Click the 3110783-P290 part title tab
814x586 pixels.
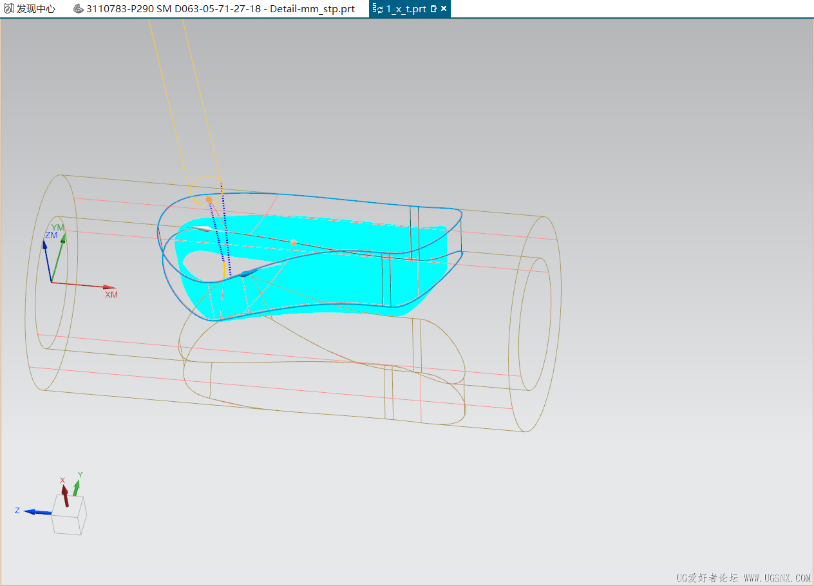click(x=219, y=8)
